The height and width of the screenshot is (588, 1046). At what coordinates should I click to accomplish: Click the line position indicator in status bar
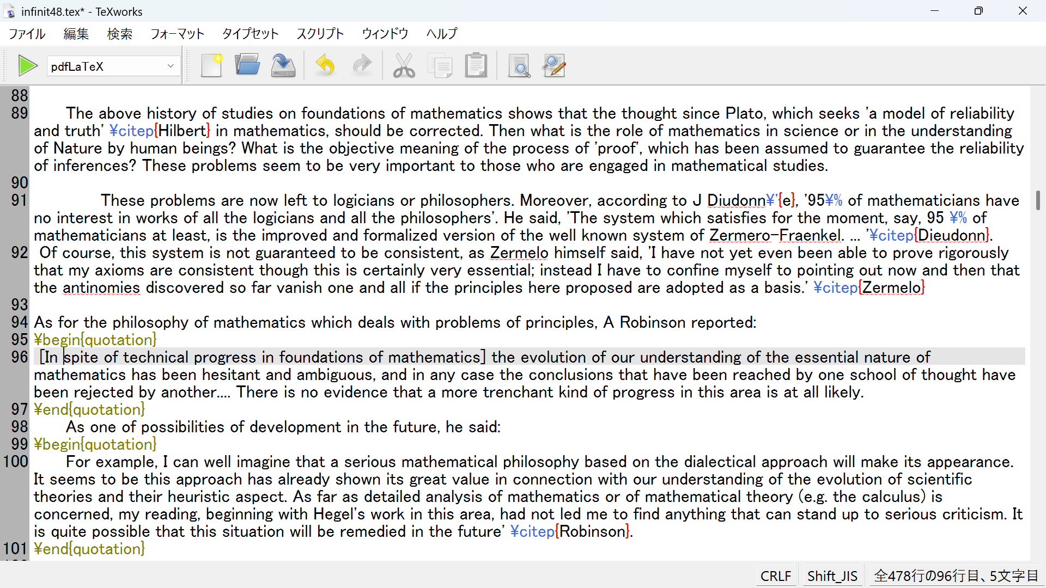click(x=956, y=576)
